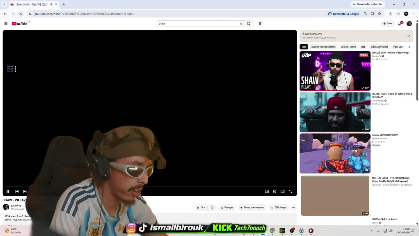
Task: Show hidden system tray icons
Action: [371, 231]
